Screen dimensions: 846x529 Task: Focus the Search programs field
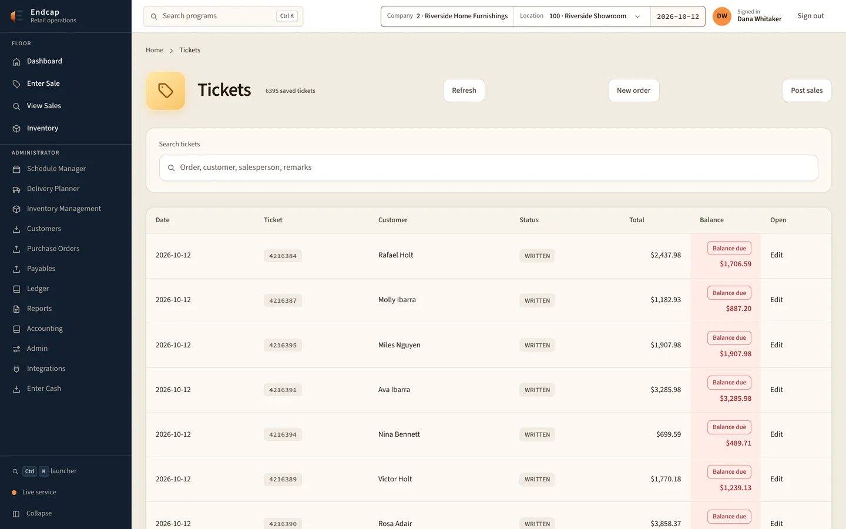coord(223,16)
